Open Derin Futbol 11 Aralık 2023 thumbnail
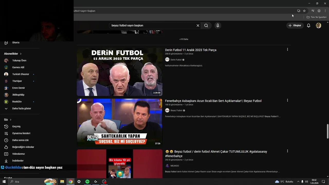This screenshot has height=185, width=329. tap(120, 72)
